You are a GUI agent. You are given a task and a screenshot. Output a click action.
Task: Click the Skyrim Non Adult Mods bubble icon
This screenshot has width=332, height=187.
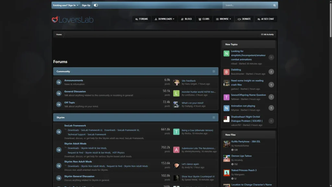(x=59, y=166)
